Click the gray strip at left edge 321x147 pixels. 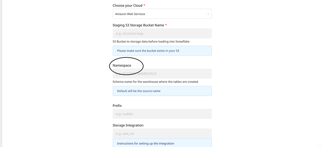point(1,73)
